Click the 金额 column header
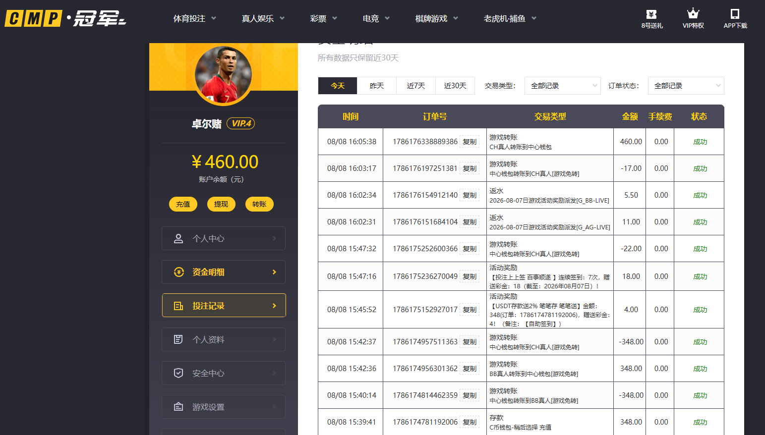Image resolution: width=765 pixels, height=435 pixels. (630, 116)
